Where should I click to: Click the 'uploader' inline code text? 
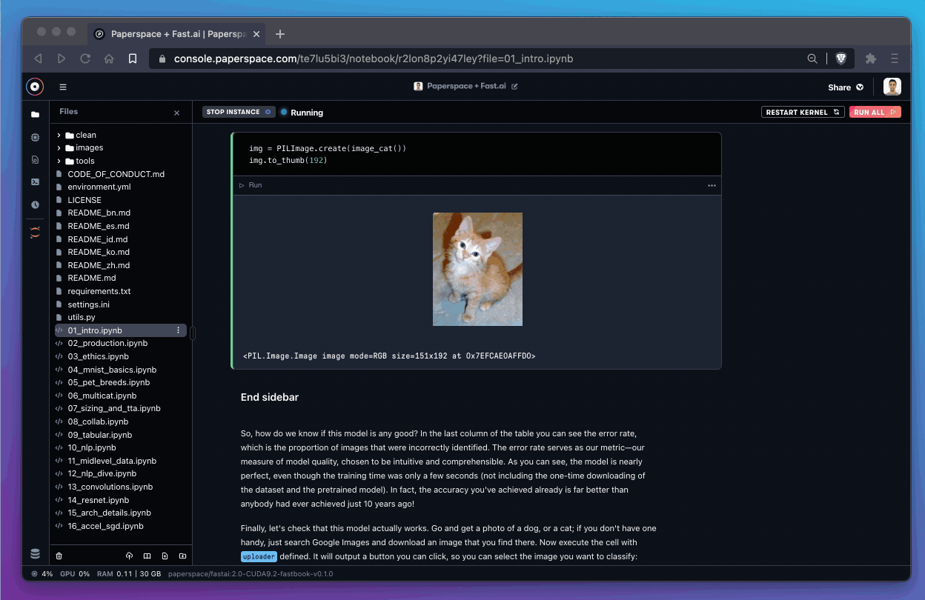pyautogui.click(x=259, y=556)
